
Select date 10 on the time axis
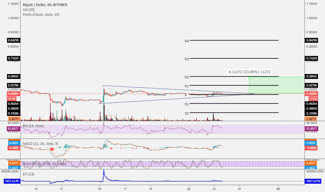pyautogui.click(x=36, y=189)
